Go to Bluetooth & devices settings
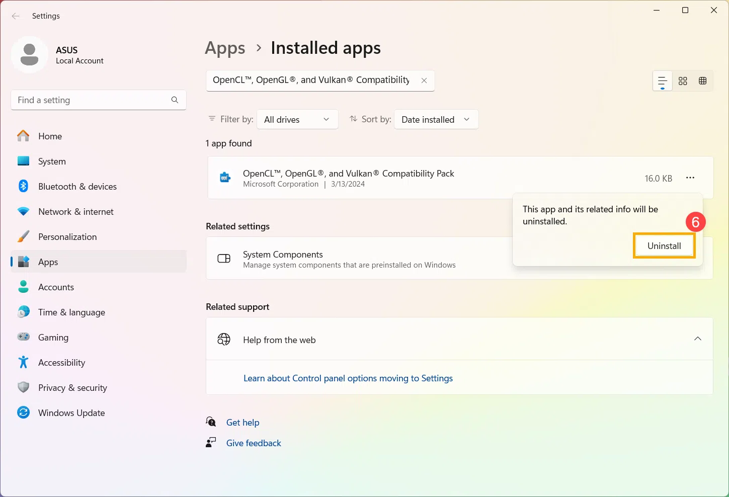Viewport: 729px width, 497px height. [x=77, y=187]
